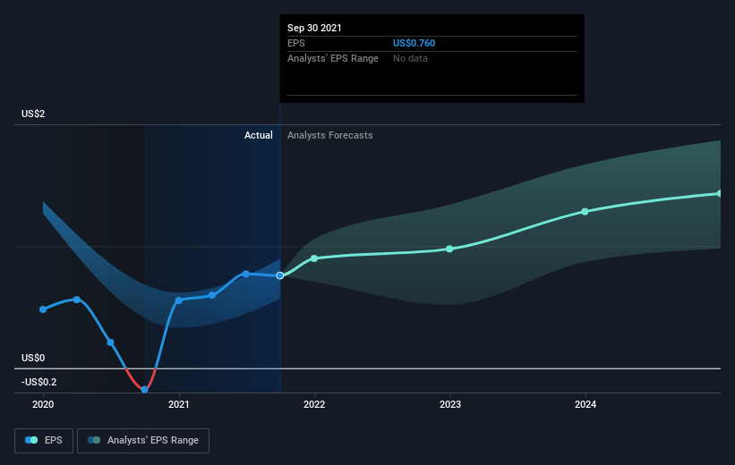Image resolution: width=735 pixels, height=465 pixels.
Task: Click the 'No data' analysts range value
Action: (x=410, y=58)
